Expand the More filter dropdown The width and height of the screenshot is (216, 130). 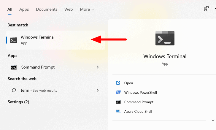87,9
